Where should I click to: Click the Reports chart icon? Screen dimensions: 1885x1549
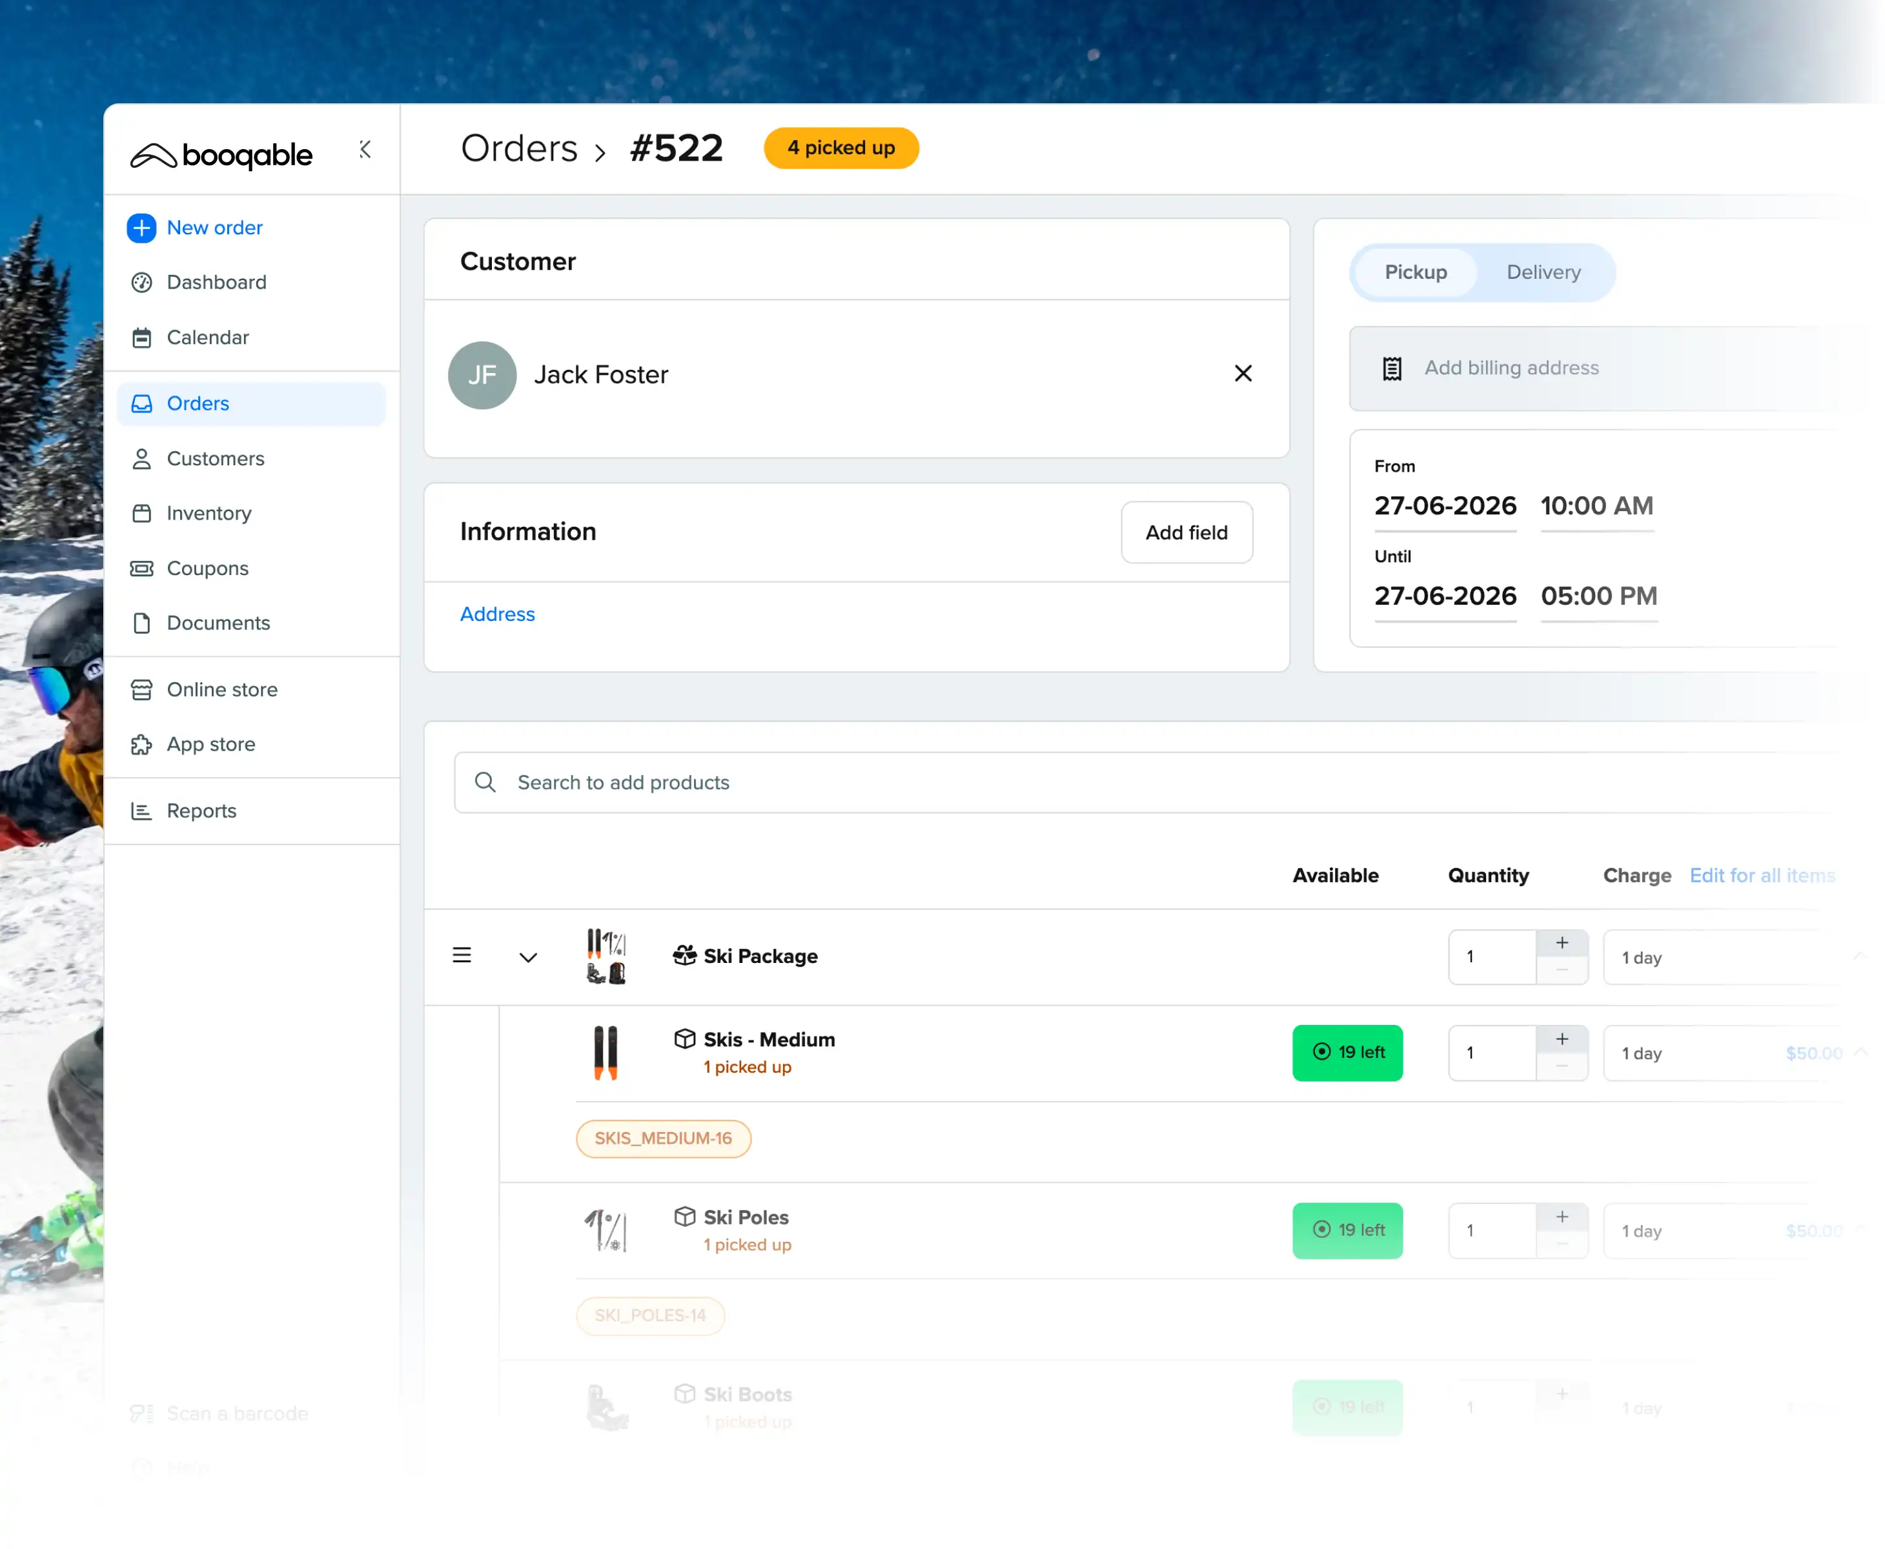click(x=142, y=811)
